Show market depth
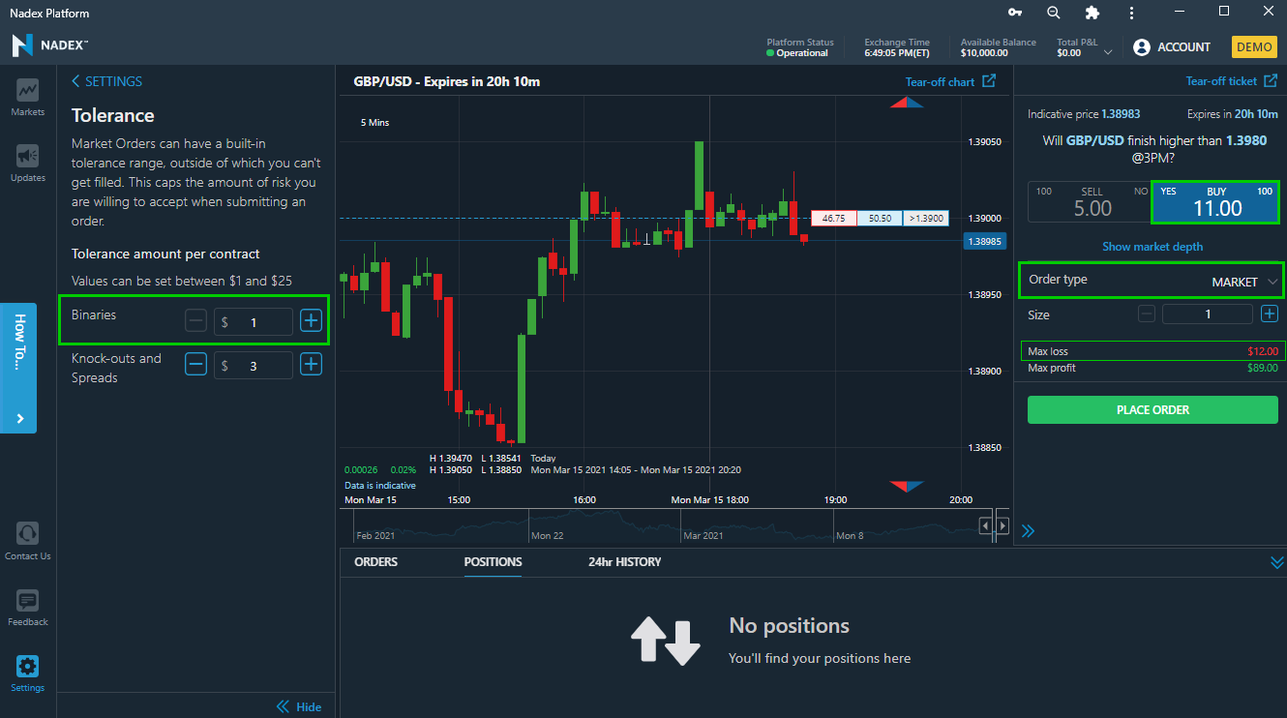This screenshot has width=1287, height=718. point(1152,247)
